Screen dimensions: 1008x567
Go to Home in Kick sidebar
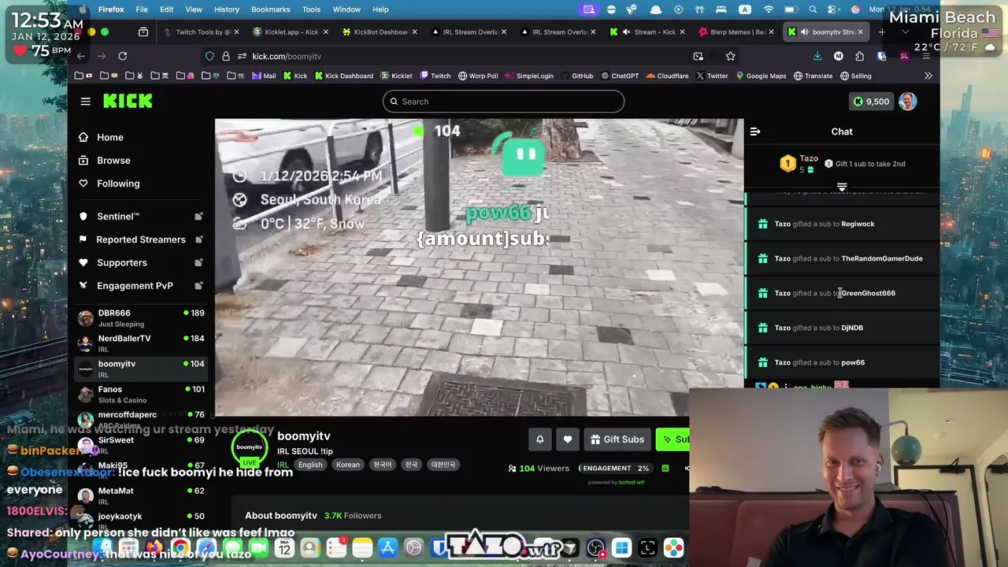tap(110, 137)
